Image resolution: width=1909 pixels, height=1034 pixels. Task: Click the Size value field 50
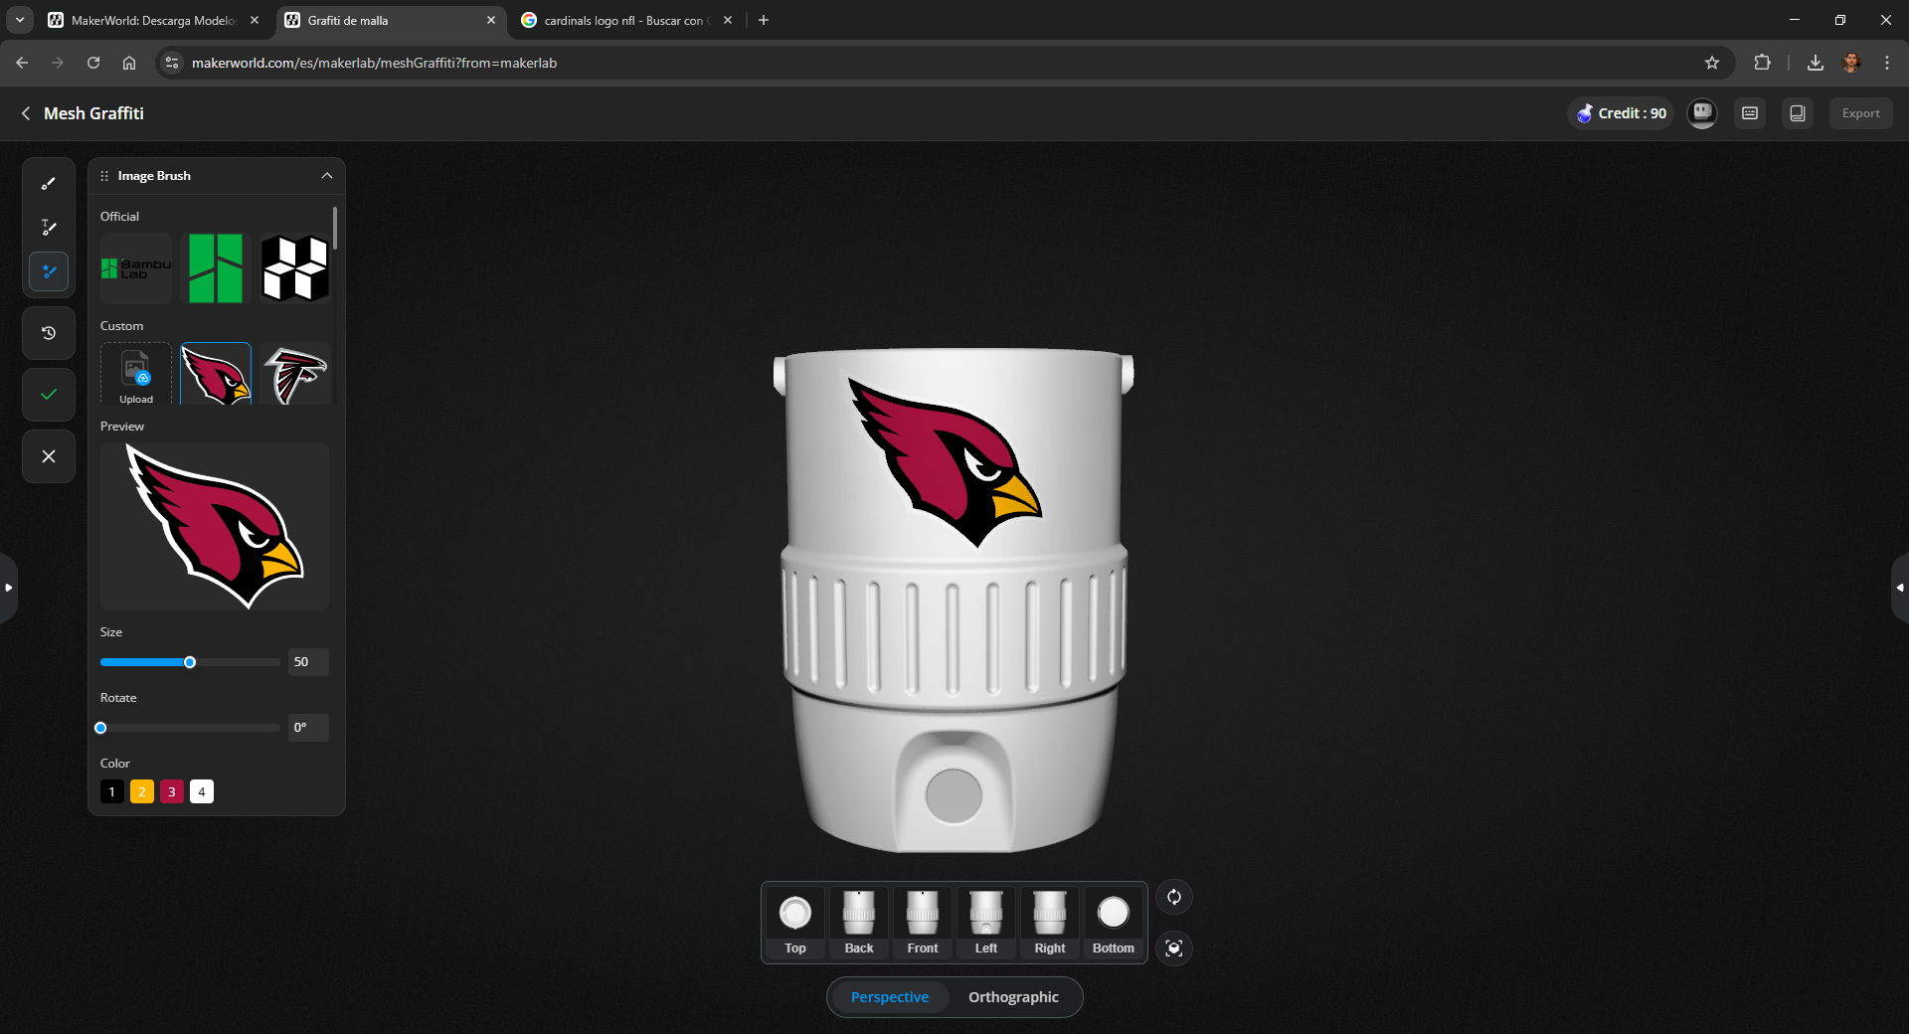(308, 662)
